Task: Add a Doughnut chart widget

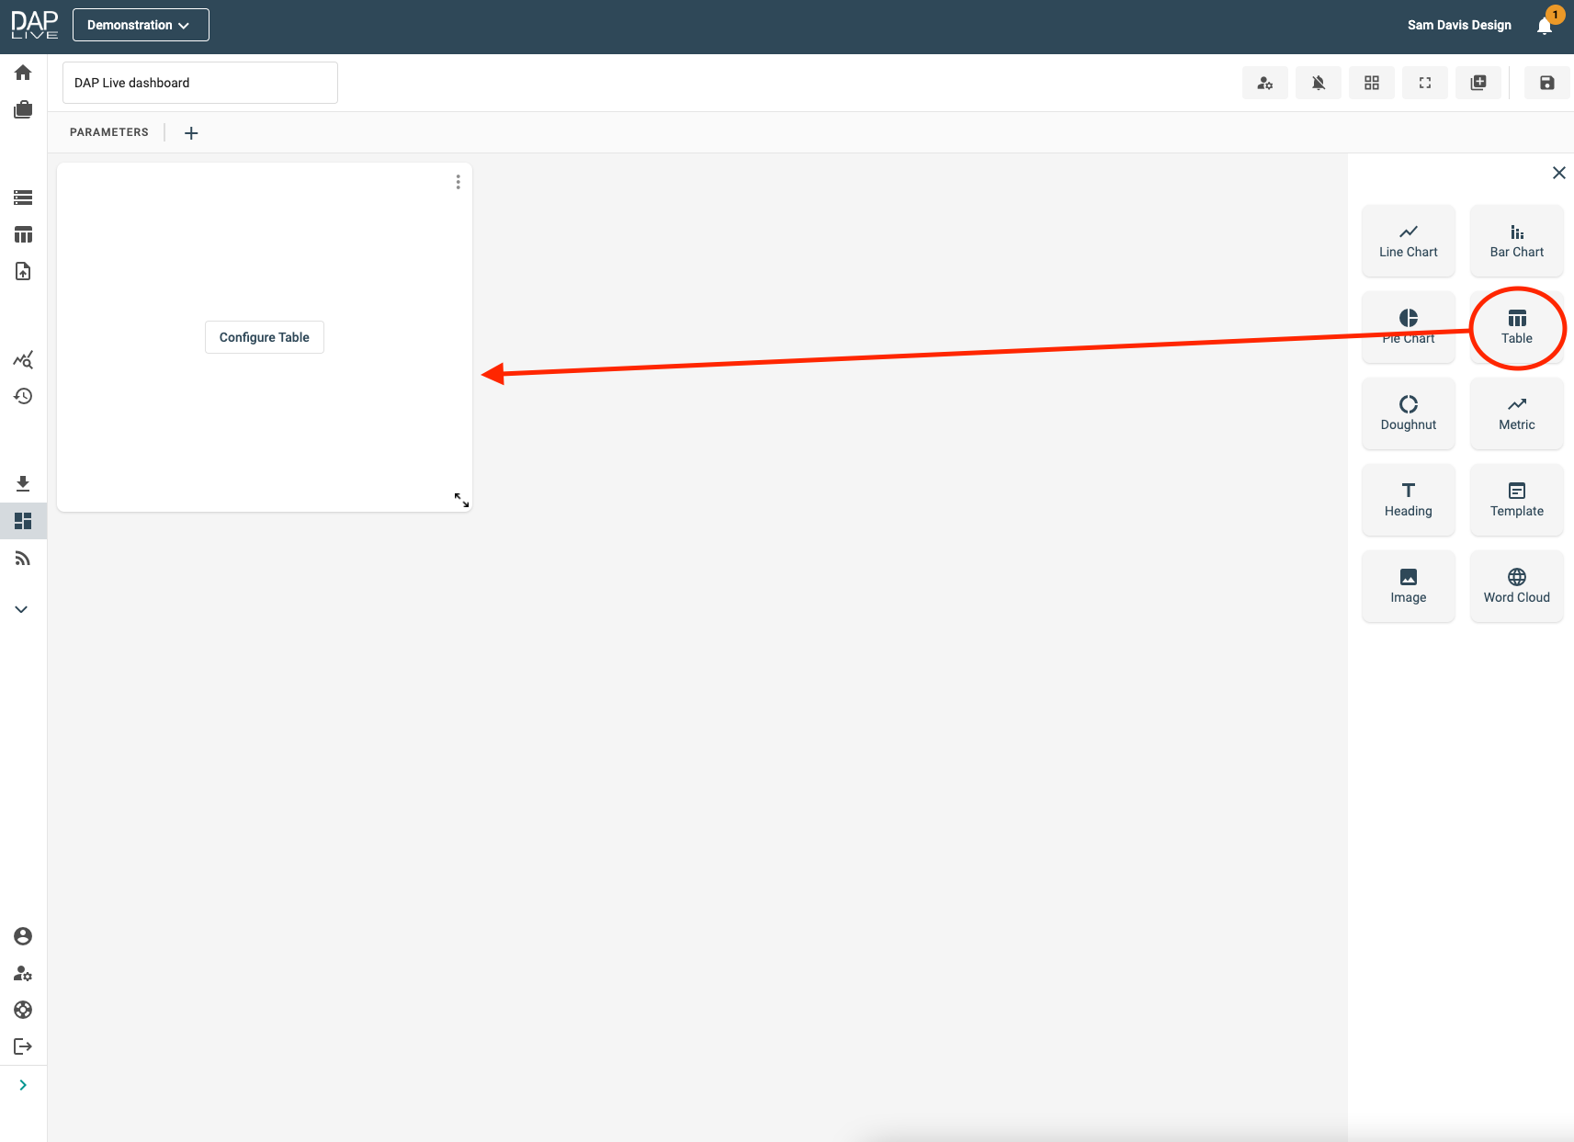Action: [x=1408, y=413]
